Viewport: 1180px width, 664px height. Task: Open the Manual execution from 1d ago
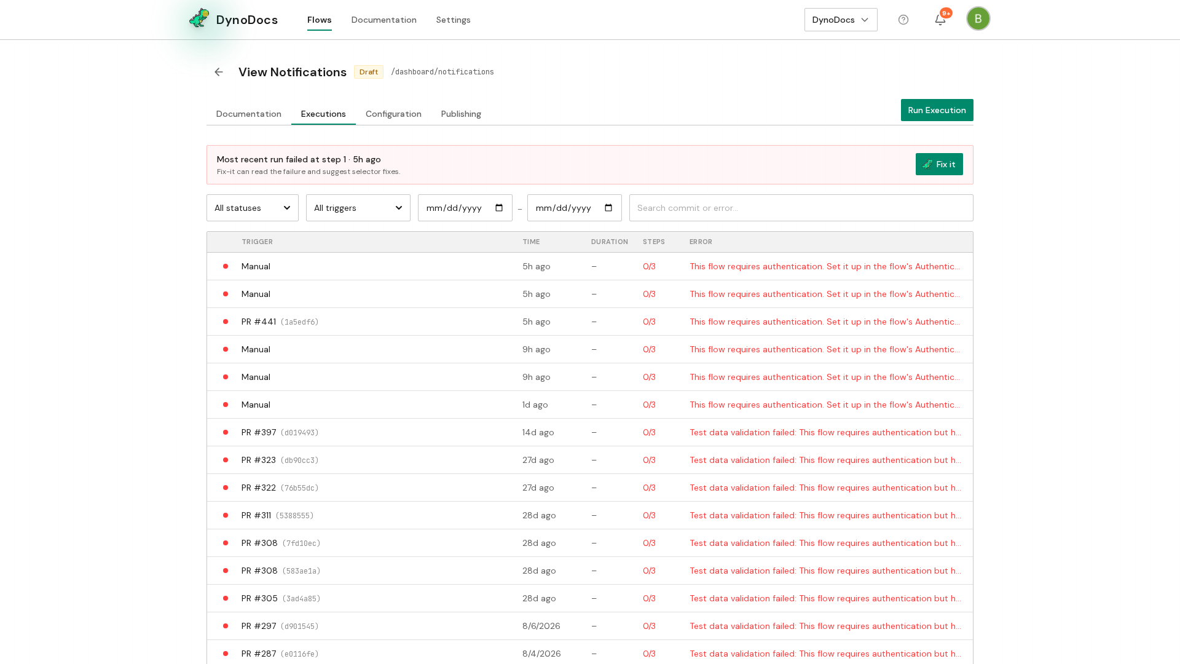[x=590, y=405]
